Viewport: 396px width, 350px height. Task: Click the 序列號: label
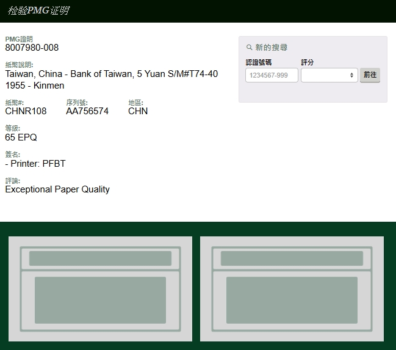77,103
